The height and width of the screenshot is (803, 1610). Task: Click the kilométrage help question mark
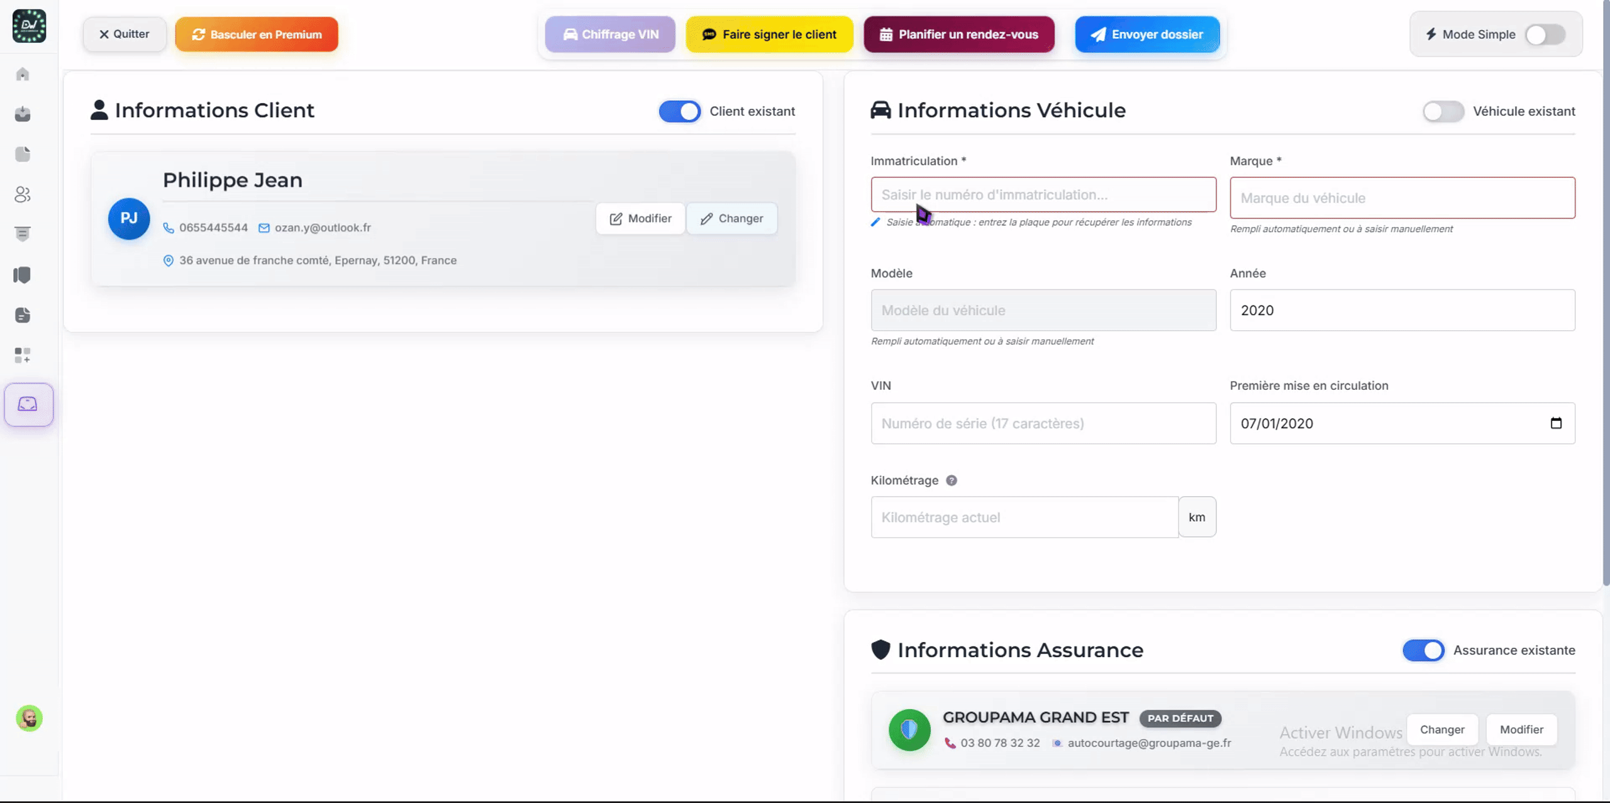(x=952, y=480)
